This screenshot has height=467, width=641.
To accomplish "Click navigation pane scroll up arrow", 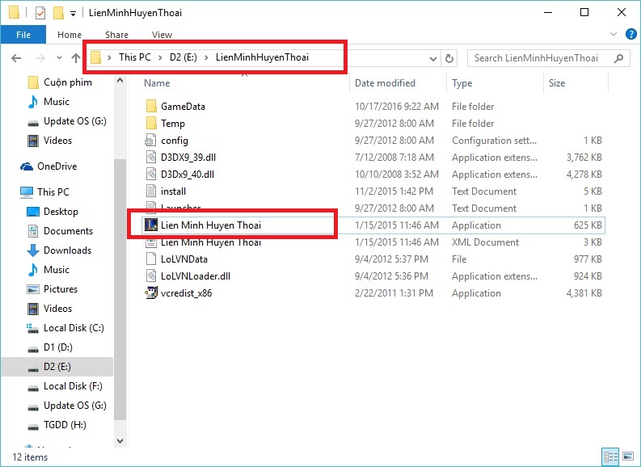I will click(120, 81).
